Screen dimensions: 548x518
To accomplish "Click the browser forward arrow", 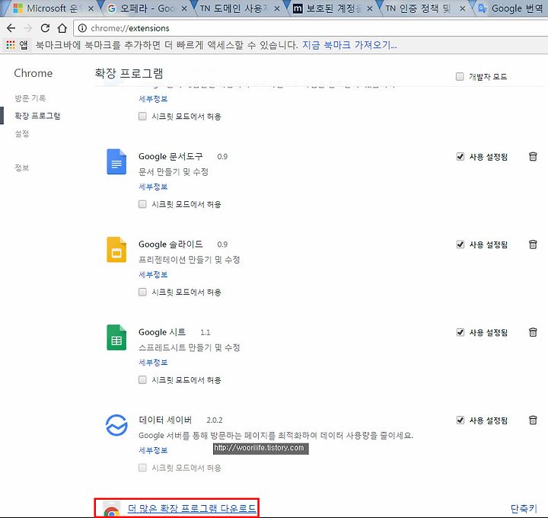I will click(x=28, y=28).
